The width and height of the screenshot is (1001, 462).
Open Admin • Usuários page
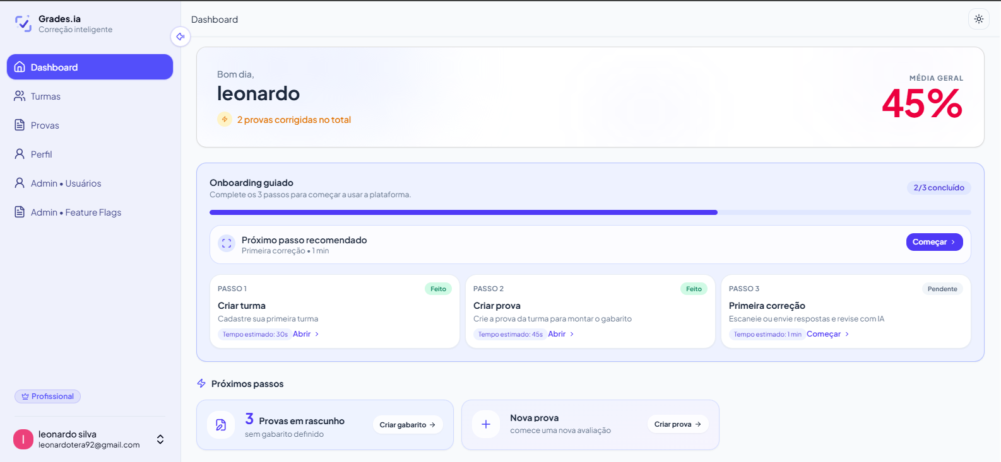point(90,183)
